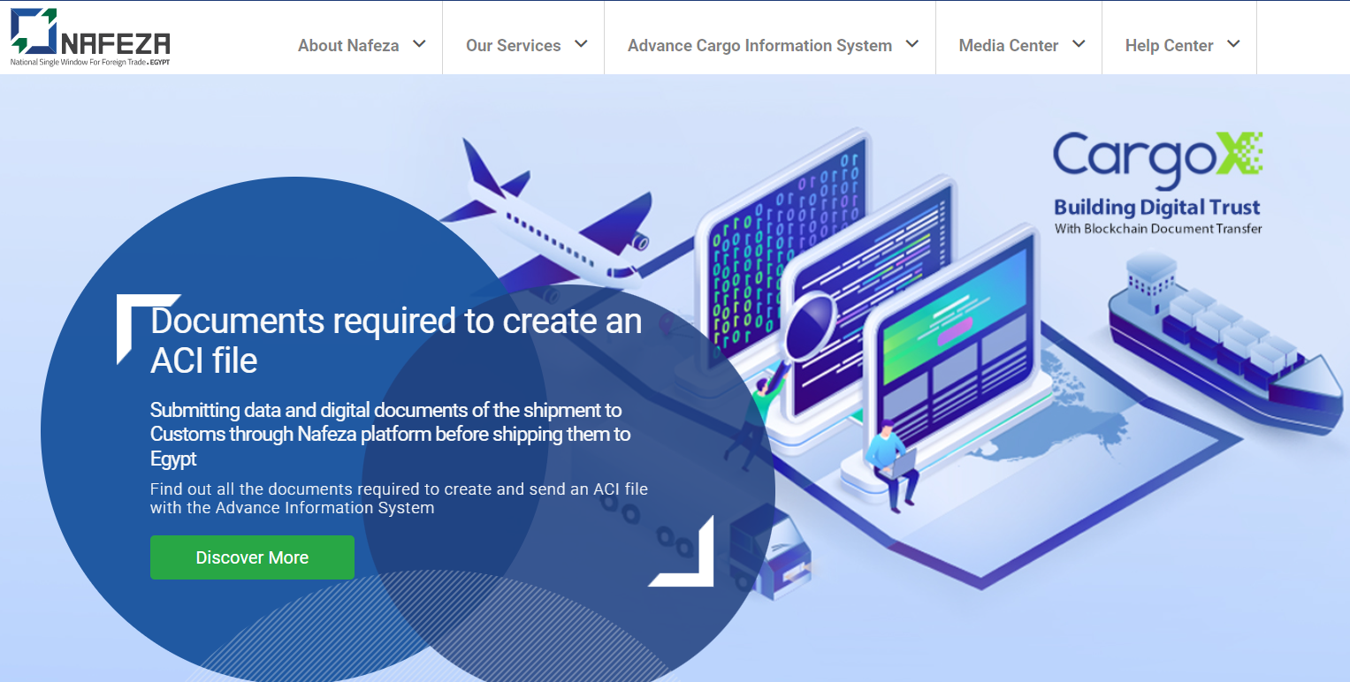Open the Advance Cargo Information System chevron
Image resolution: width=1350 pixels, height=682 pixels.
pyautogui.click(x=912, y=44)
